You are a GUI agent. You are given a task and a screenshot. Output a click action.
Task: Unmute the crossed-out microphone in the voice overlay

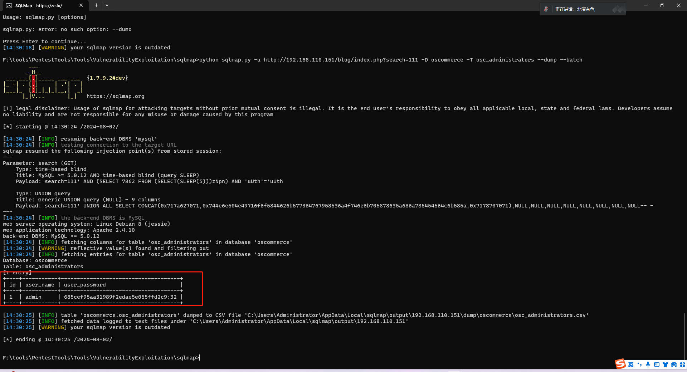pos(546,9)
